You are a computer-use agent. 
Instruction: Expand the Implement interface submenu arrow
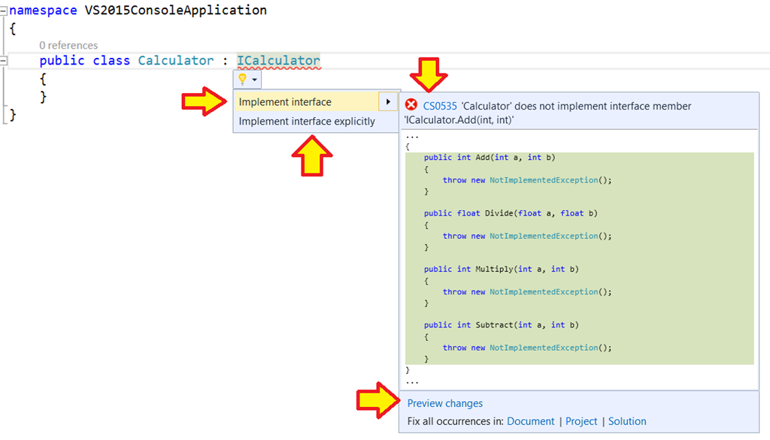pos(388,102)
